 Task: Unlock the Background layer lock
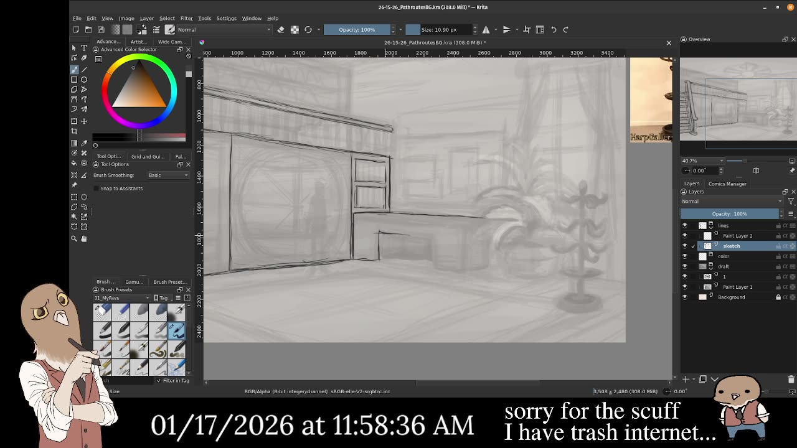tap(778, 297)
